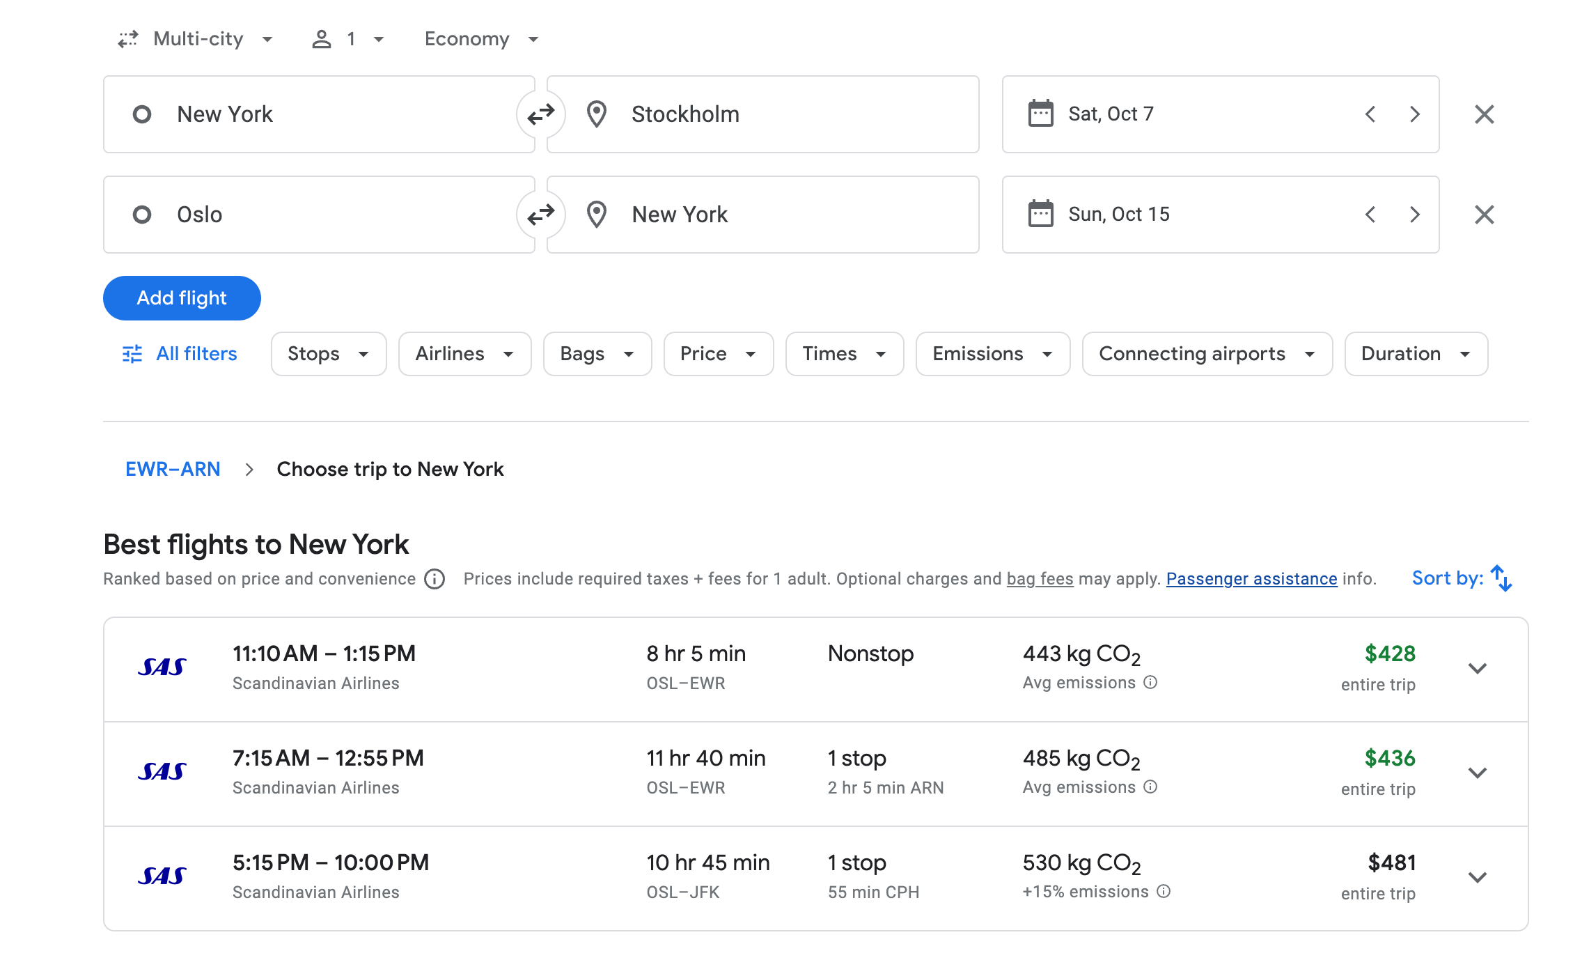This screenshot has height=967, width=1589.
Task: Remove the New York–Stockholm flight row
Action: (x=1484, y=114)
